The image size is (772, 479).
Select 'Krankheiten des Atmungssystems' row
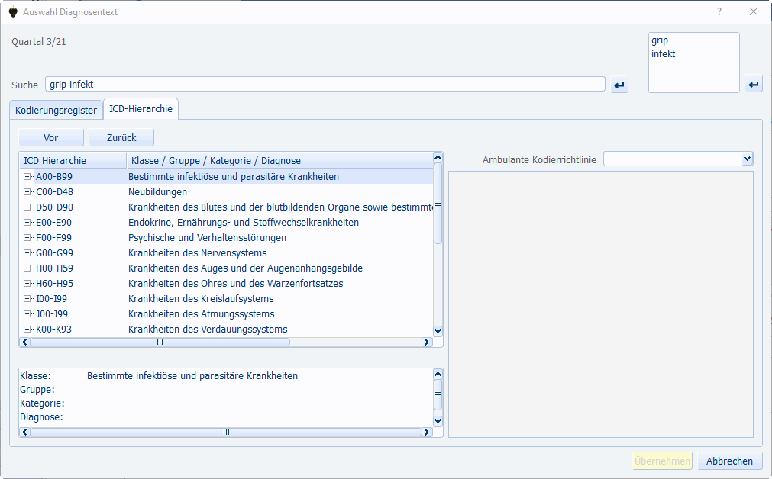click(202, 313)
